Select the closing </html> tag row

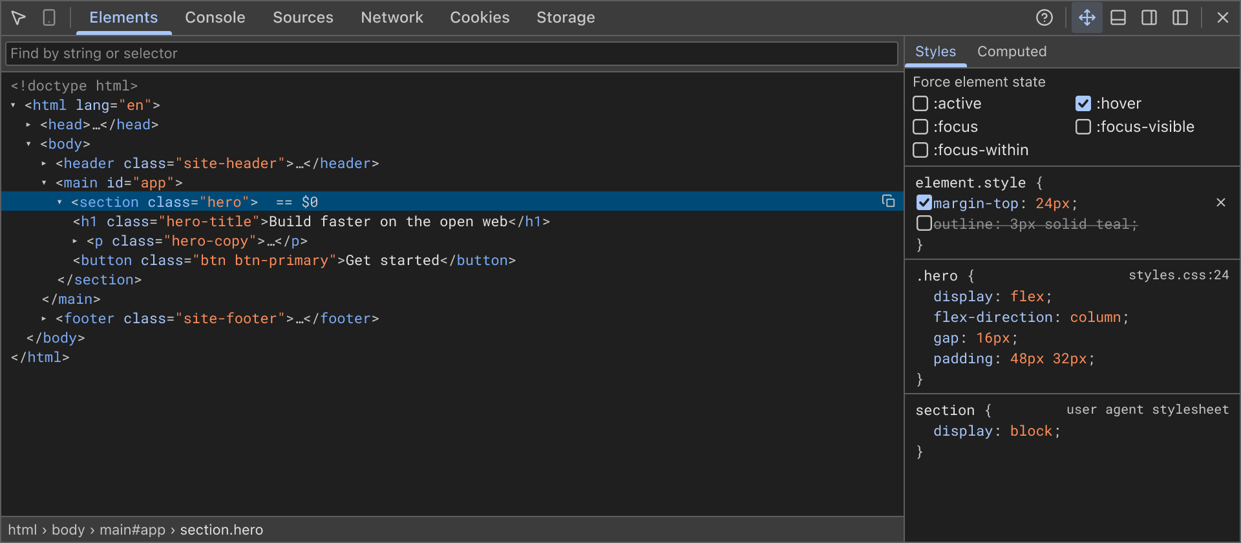click(452, 357)
